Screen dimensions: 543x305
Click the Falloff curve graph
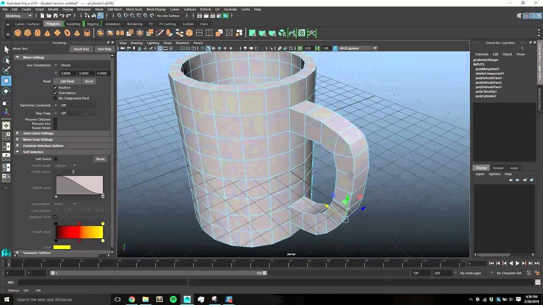tap(79, 185)
